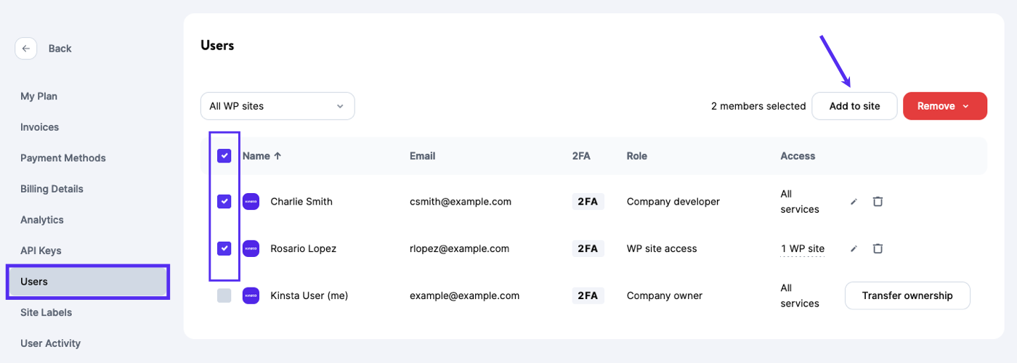Sort by the Name column arrow

pos(277,156)
